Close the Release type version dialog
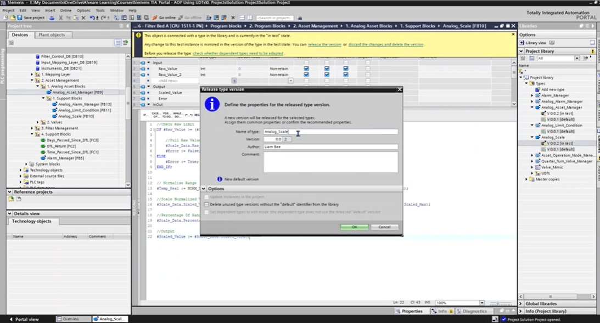This screenshot has width=600, height=323. click(399, 89)
